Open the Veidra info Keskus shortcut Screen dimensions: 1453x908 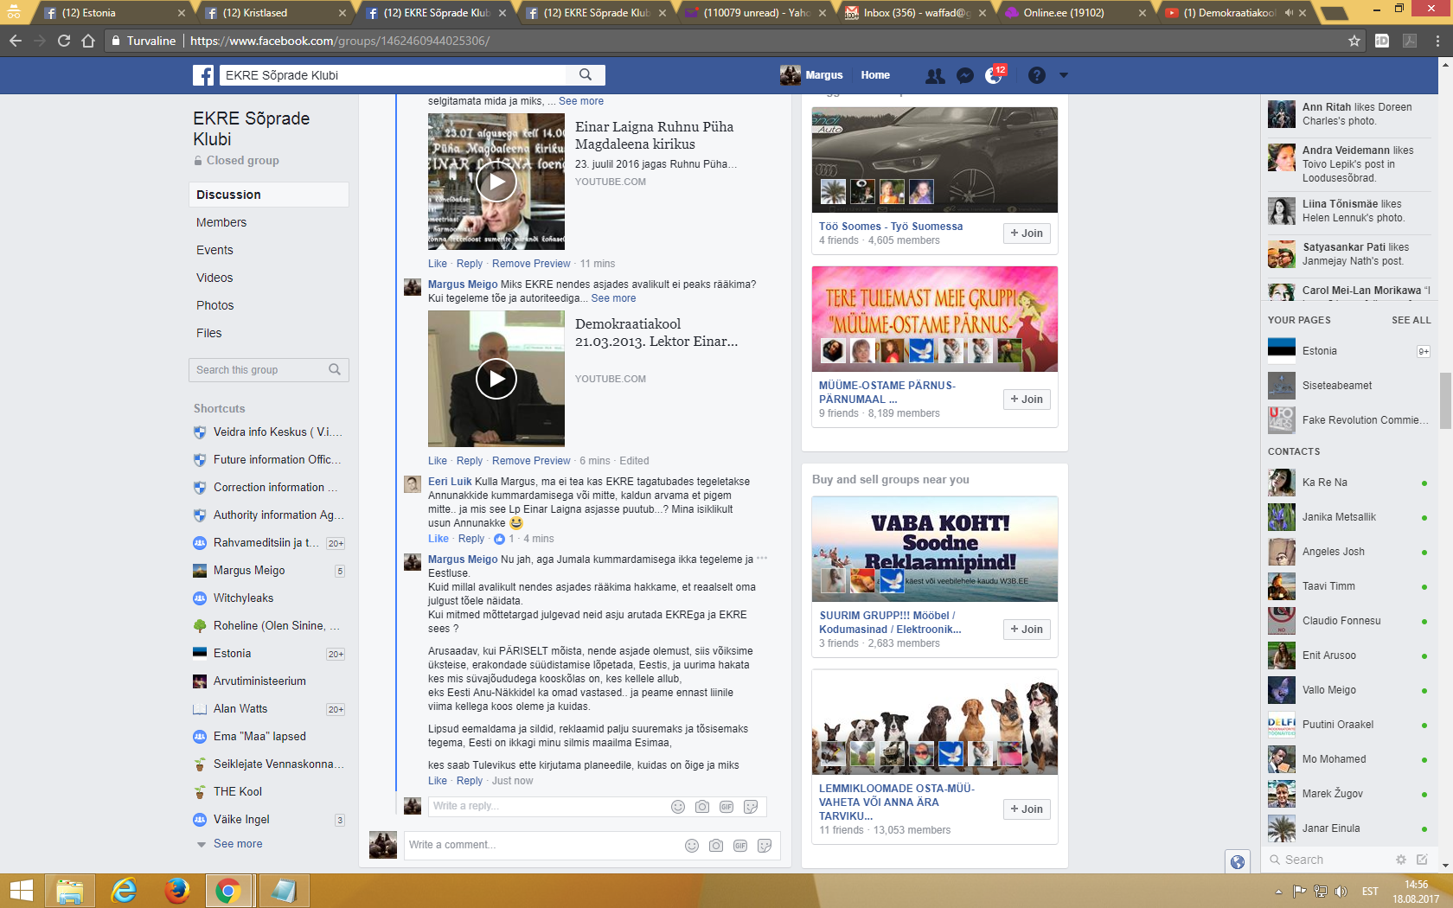click(x=268, y=432)
